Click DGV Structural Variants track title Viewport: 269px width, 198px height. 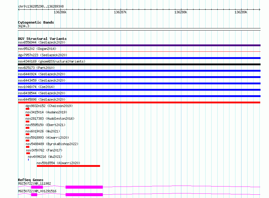pyautogui.click(x=42, y=39)
